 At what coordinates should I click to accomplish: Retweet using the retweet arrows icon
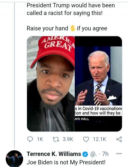56,139
